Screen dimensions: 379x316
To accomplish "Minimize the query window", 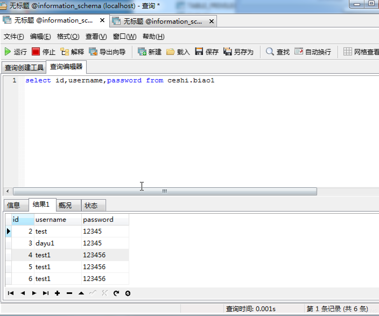I will coord(357,4).
